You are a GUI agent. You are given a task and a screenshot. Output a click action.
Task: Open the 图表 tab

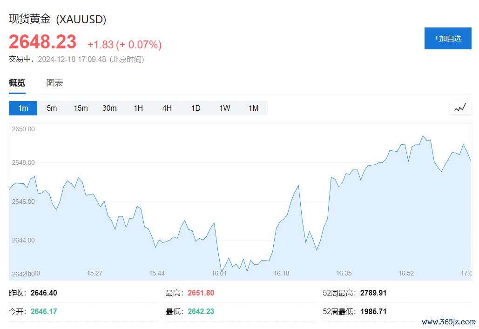(x=54, y=83)
